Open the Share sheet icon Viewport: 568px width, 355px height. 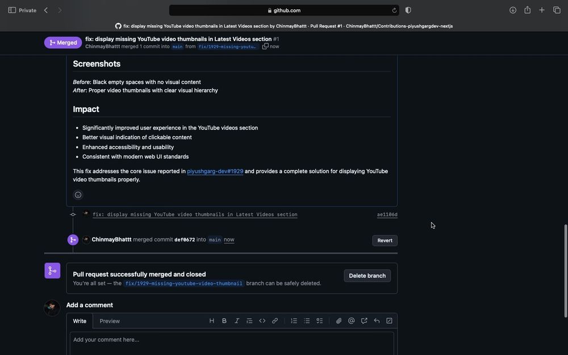coord(528,10)
